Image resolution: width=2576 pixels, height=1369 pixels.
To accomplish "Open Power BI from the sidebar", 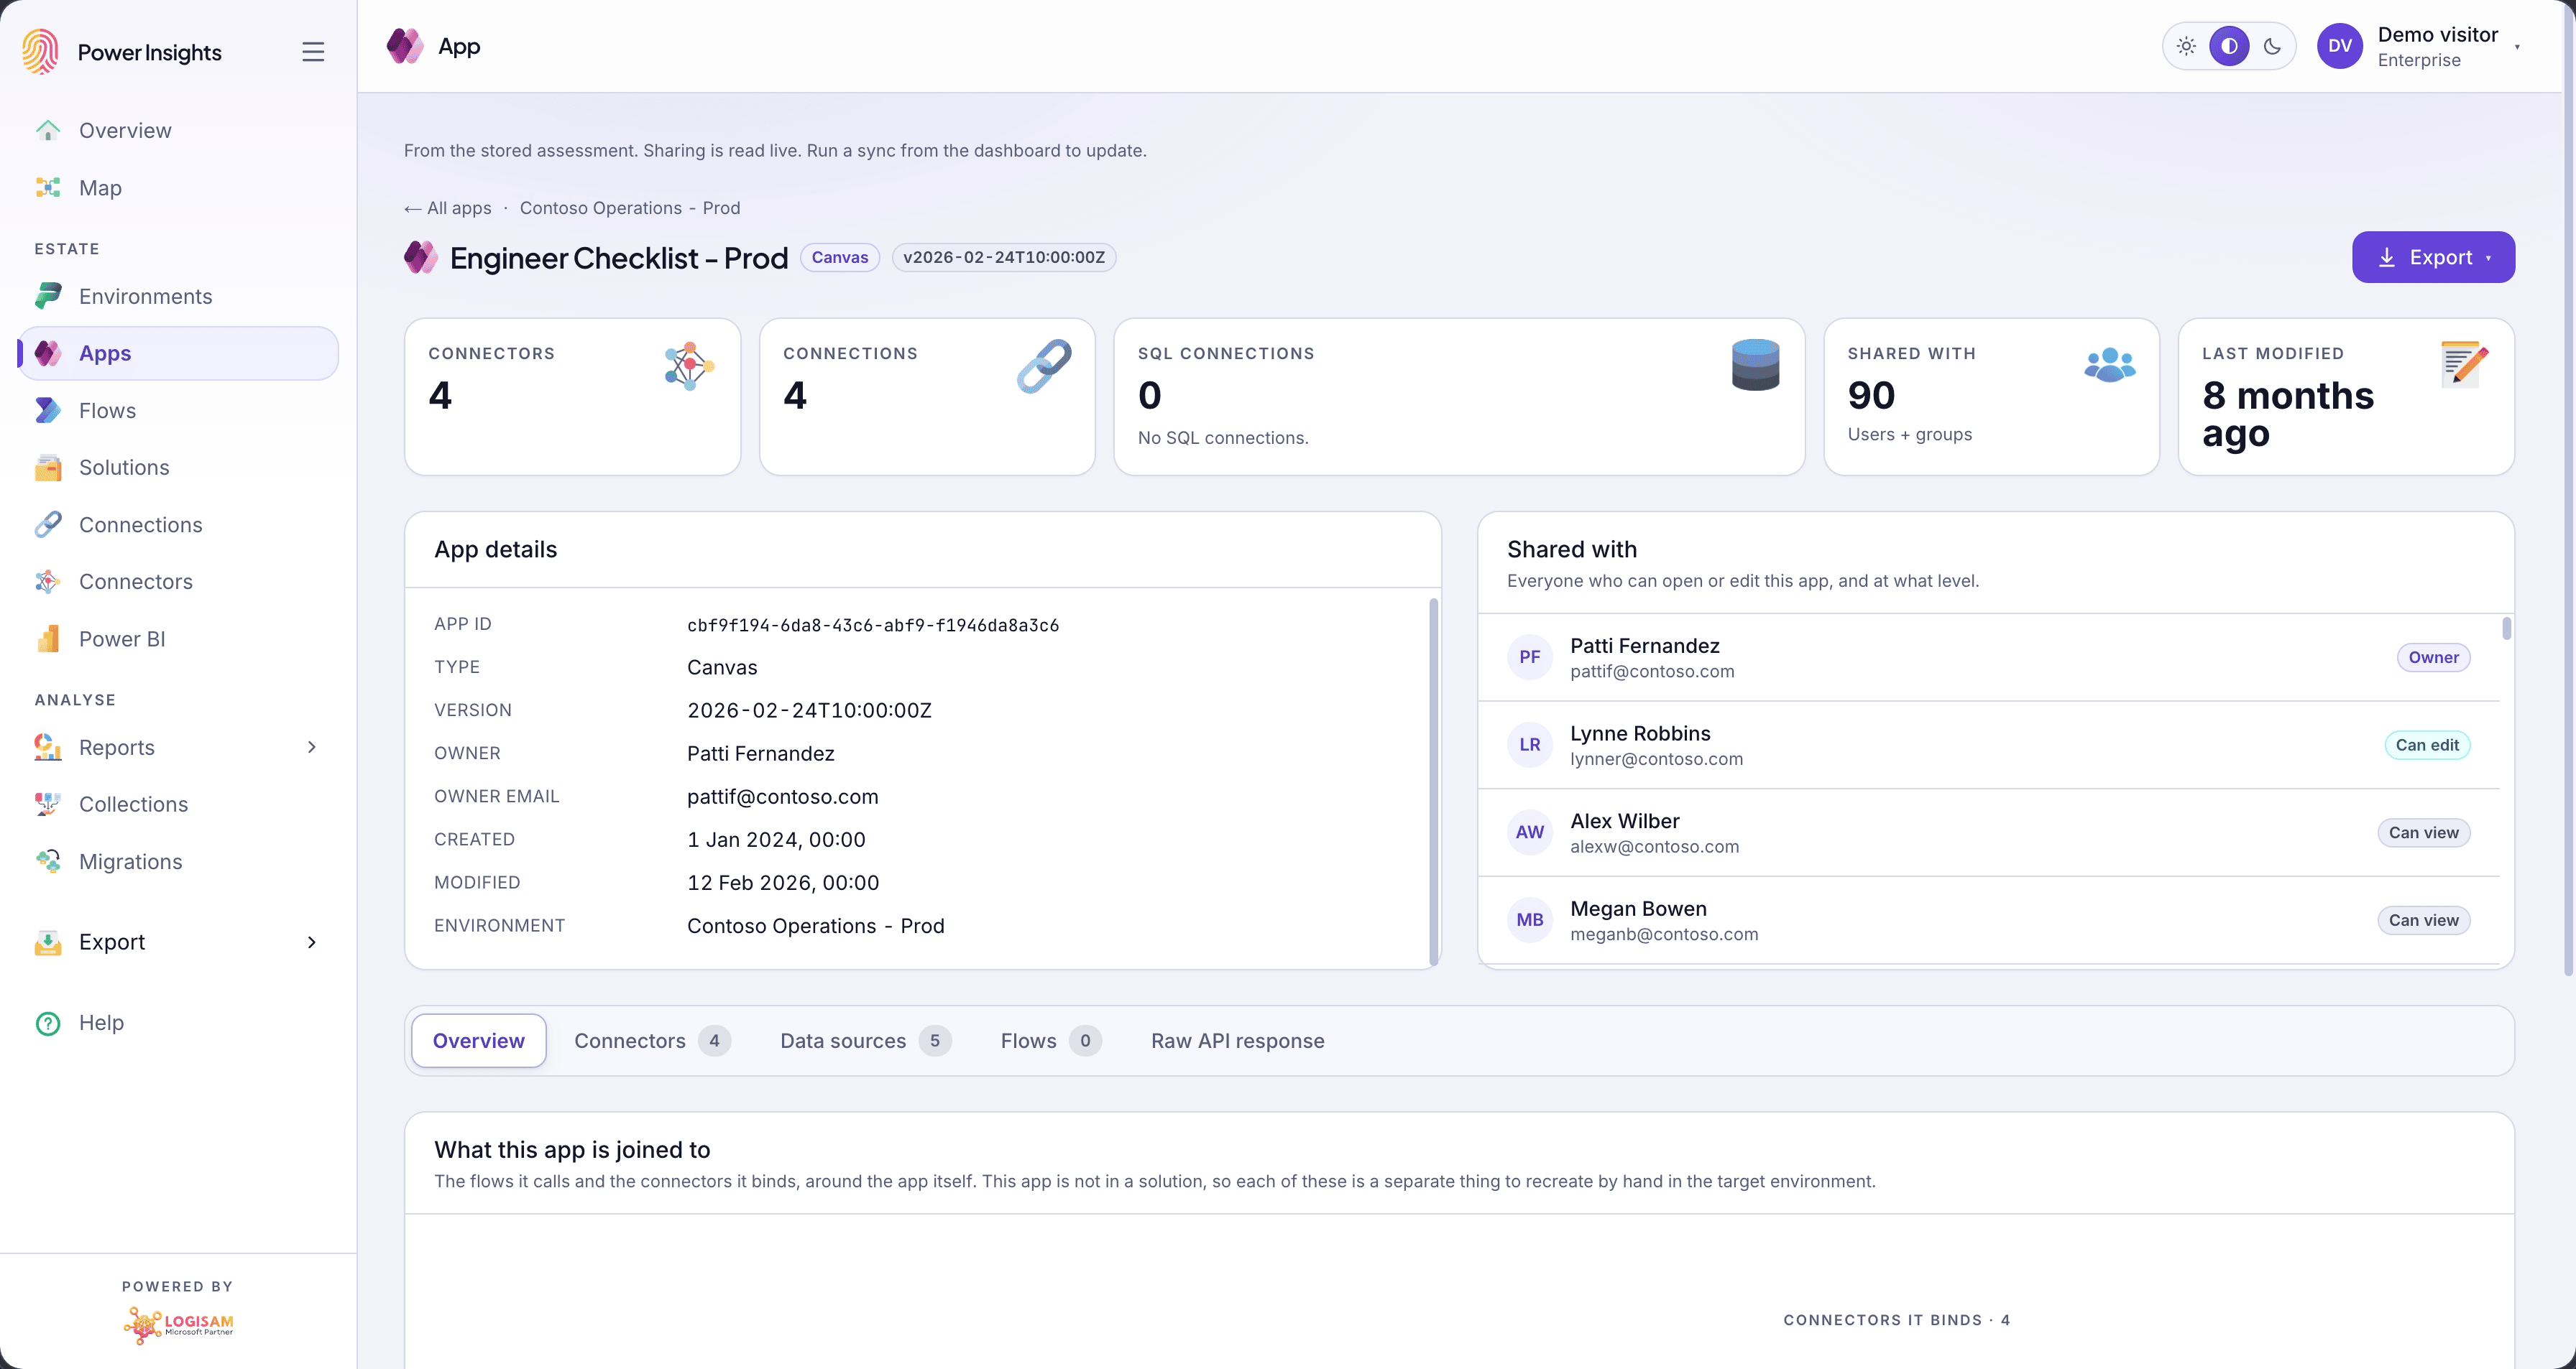I will pyautogui.click(x=178, y=639).
